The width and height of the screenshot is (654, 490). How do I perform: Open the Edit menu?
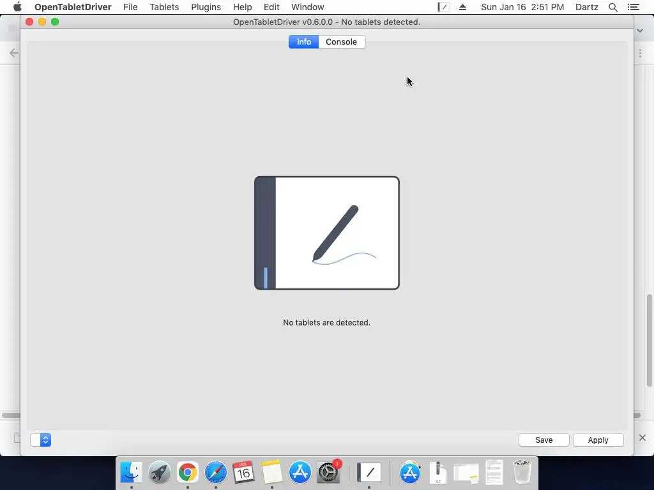click(x=271, y=7)
